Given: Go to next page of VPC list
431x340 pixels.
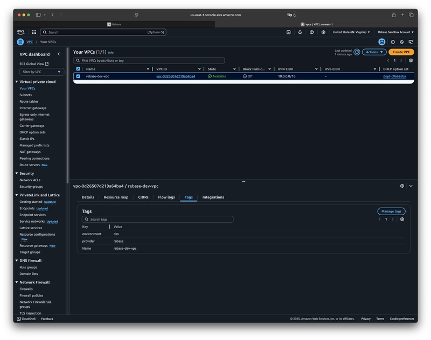Looking at the screenshot, I should [401, 60].
